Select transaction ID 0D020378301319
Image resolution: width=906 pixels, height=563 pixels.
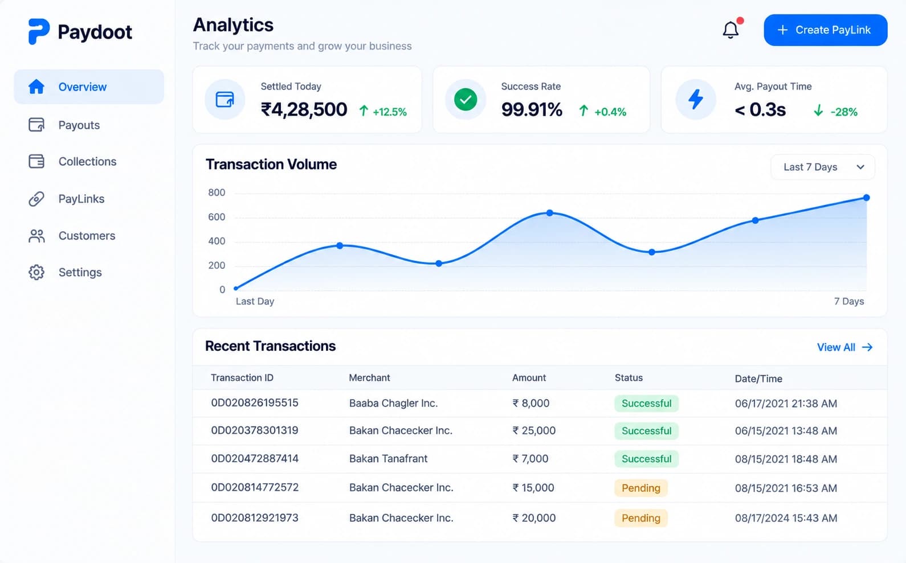point(255,430)
